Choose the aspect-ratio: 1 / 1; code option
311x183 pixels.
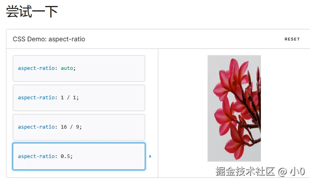(x=79, y=98)
